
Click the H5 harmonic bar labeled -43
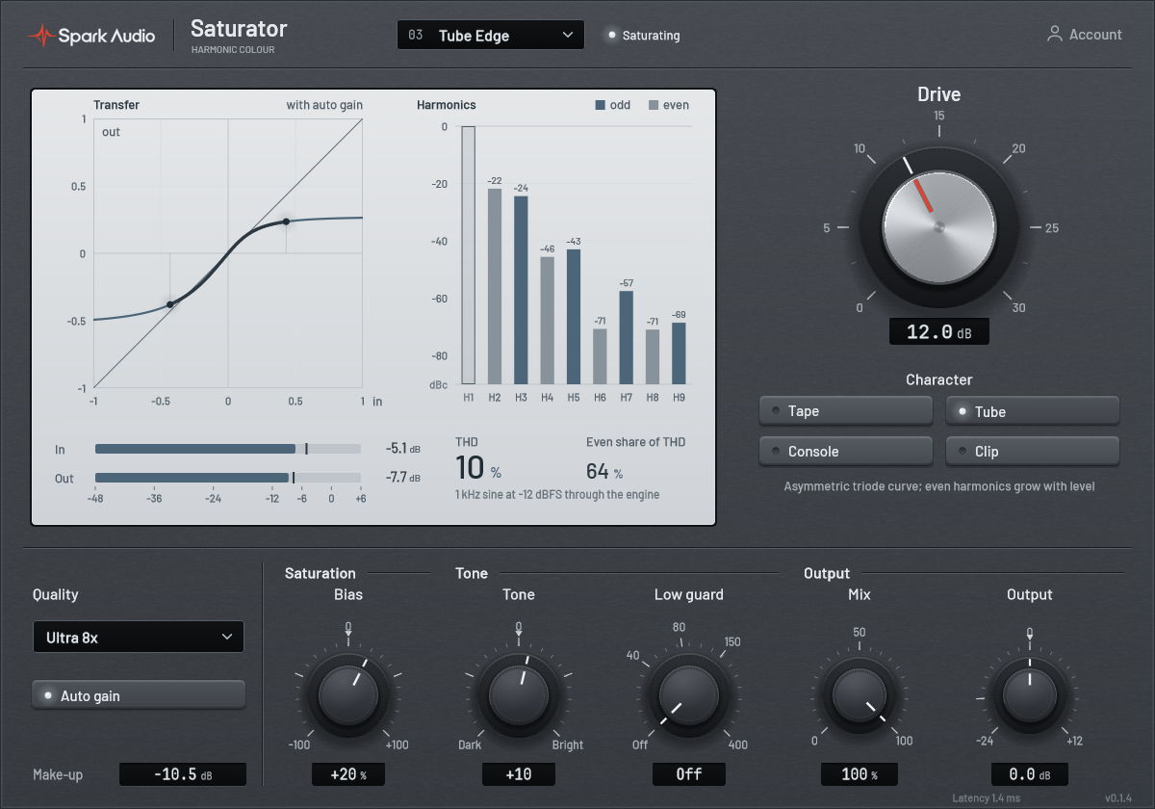click(573, 318)
